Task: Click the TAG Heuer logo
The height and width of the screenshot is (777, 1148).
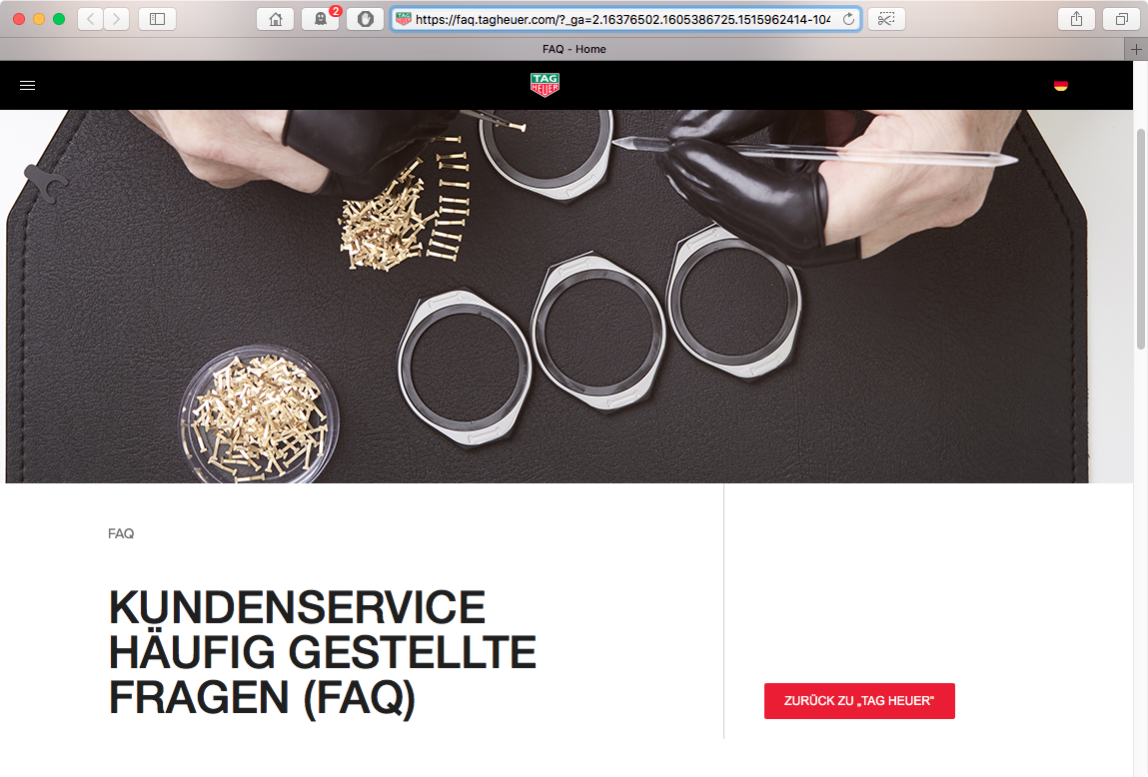Action: pyautogui.click(x=545, y=85)
